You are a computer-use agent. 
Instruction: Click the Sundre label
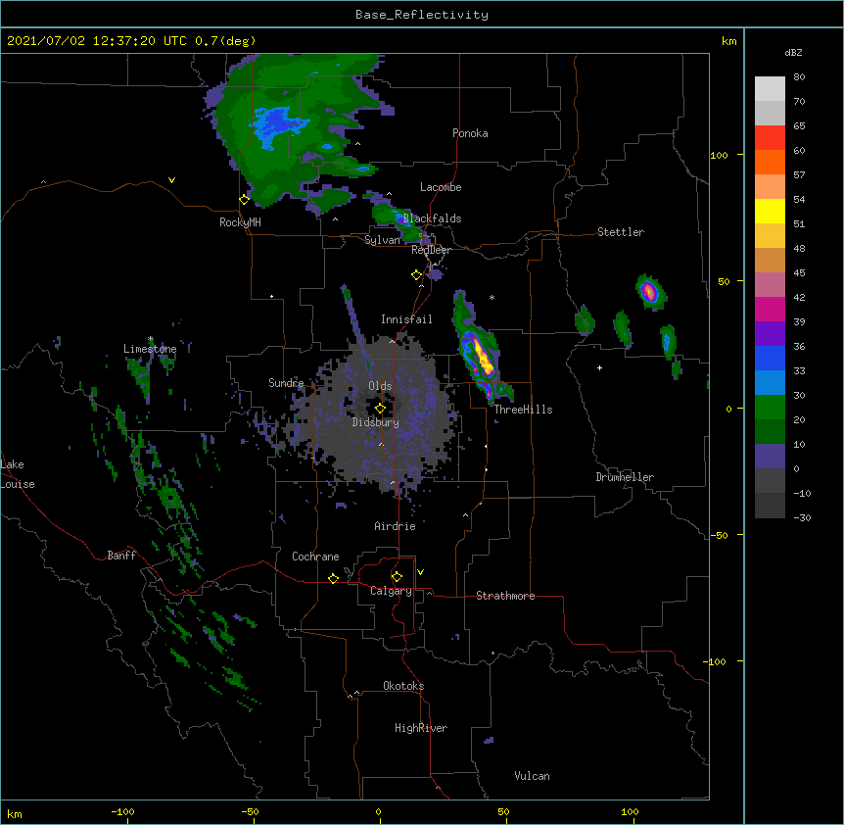tap(286, 383)
